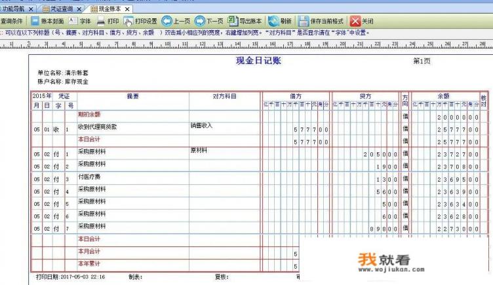Close the 功能导航 tab
This screenshot has width=493, height=285.
pos(31,9)
